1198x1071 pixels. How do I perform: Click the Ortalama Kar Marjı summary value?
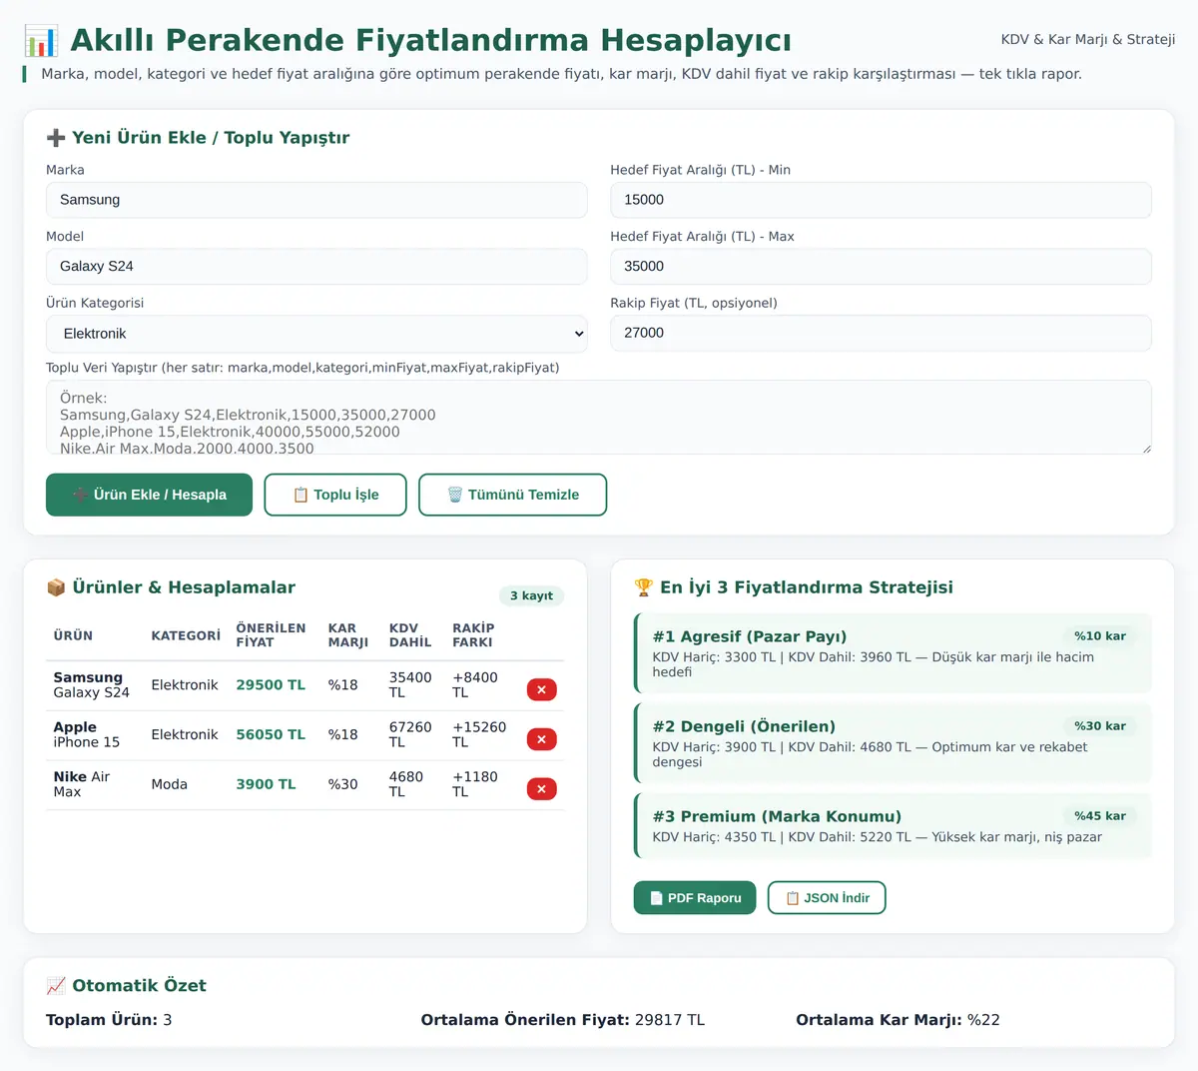coord(983,1020)
